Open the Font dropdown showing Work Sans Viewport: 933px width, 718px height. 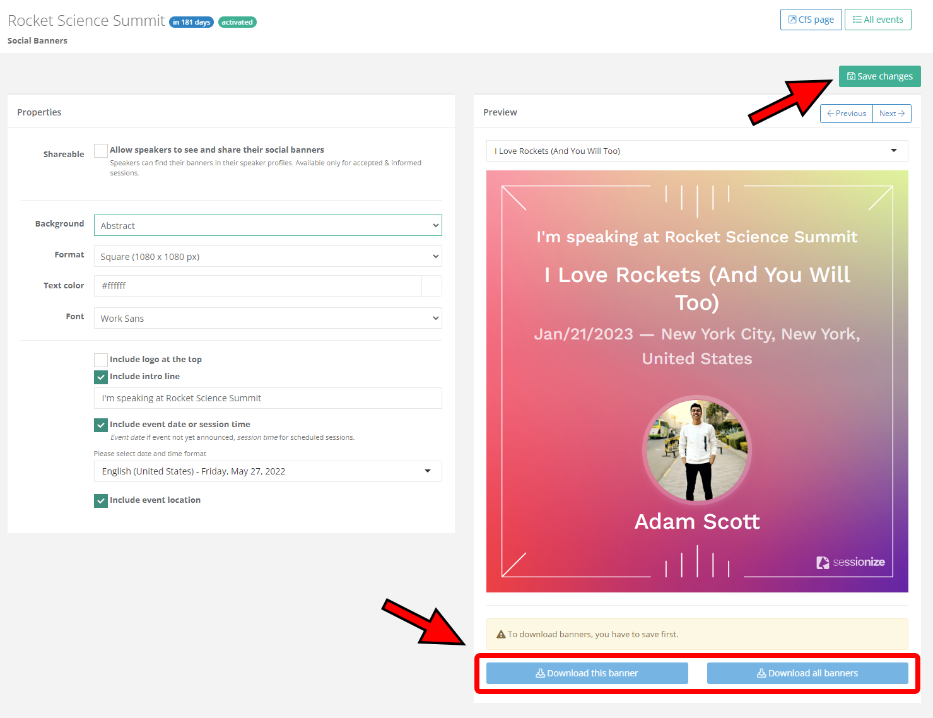[x=267, y=319]
